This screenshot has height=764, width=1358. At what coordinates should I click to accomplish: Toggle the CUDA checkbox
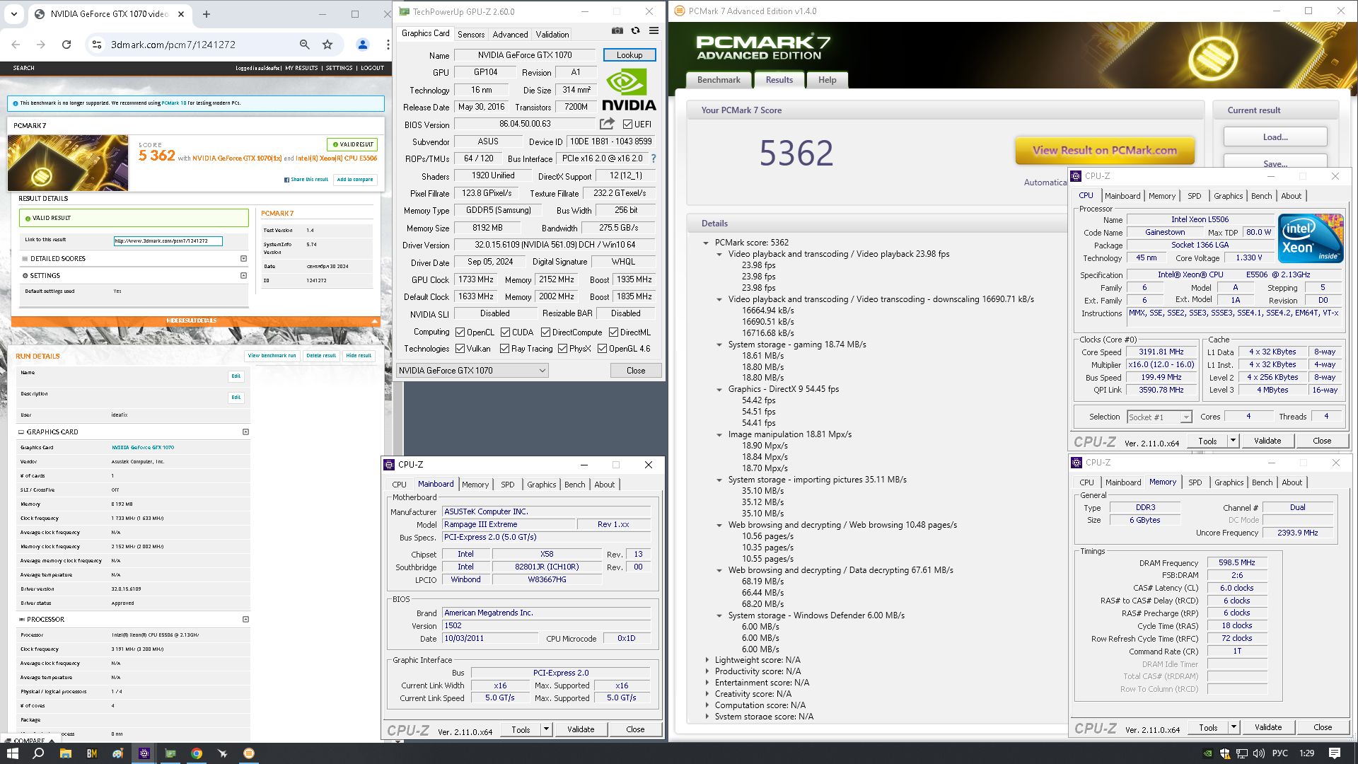click(505, 332)
